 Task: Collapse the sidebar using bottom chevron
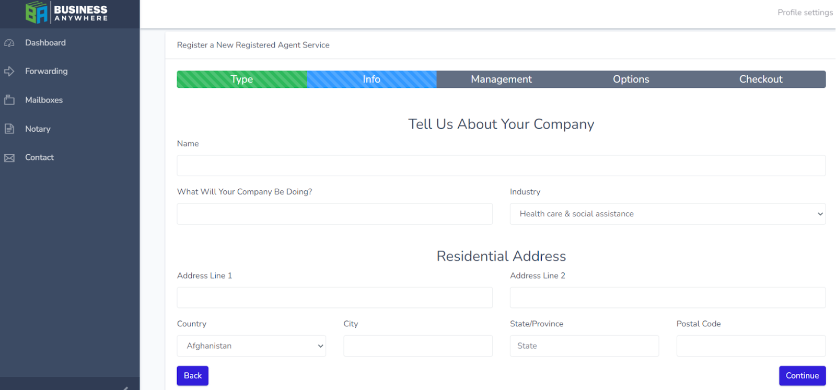click(x=125, y=387)
